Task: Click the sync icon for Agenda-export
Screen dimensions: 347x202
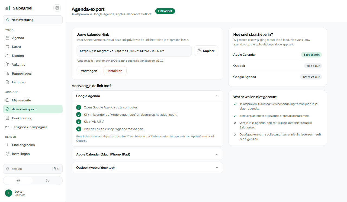Action: pyautogui.click(x=7, y=109)
